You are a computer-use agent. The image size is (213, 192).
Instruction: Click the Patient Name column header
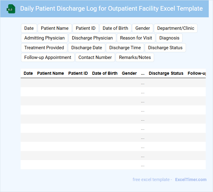coord(50,73)
